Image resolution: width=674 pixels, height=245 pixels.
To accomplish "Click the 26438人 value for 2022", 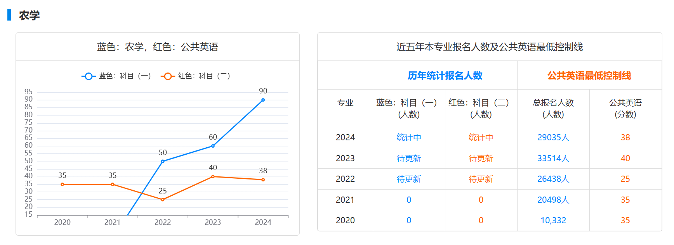I will click(x=553, y=179).
